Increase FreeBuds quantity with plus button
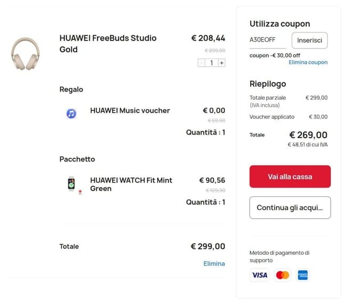 [222, 63]
